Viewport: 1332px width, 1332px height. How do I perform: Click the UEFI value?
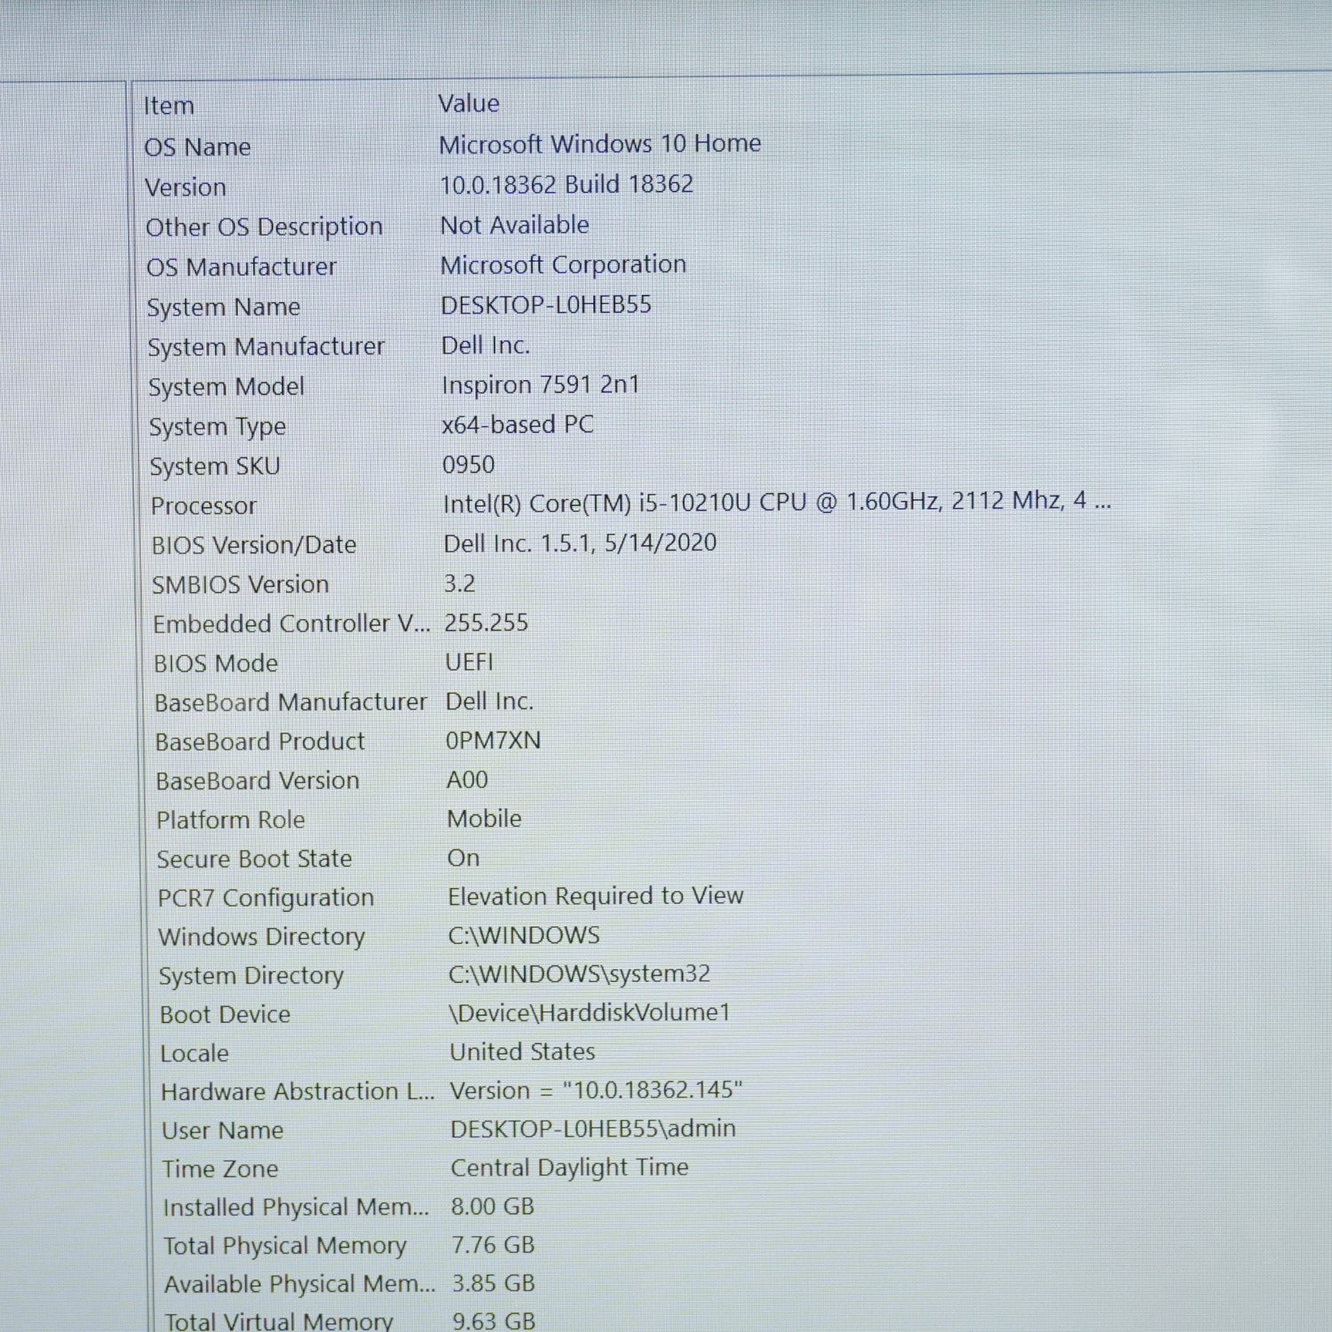(x=470, y=662)
